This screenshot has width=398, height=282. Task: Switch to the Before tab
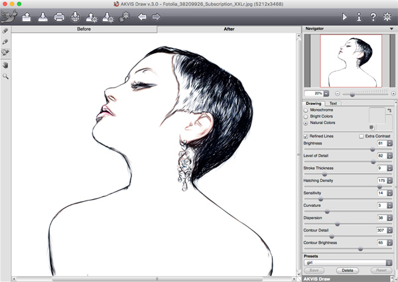(84, 29)
